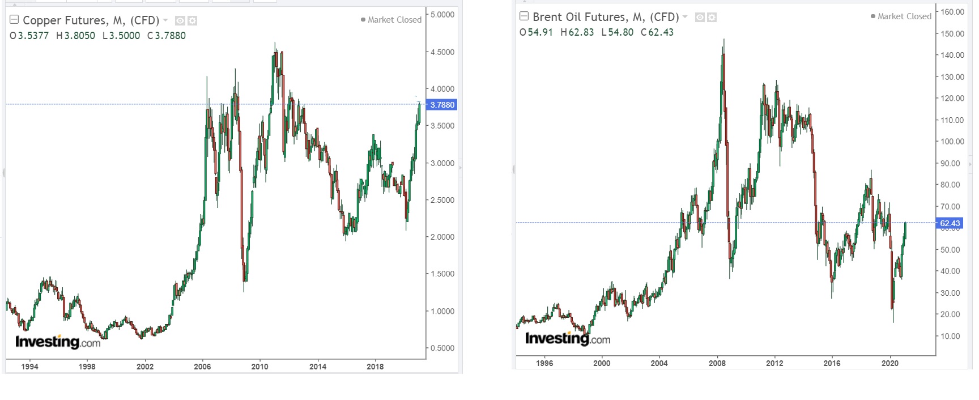Click the up arrow above Brent chart
Viewport: 979px width, 400px height.
click(x=524, y=2)
